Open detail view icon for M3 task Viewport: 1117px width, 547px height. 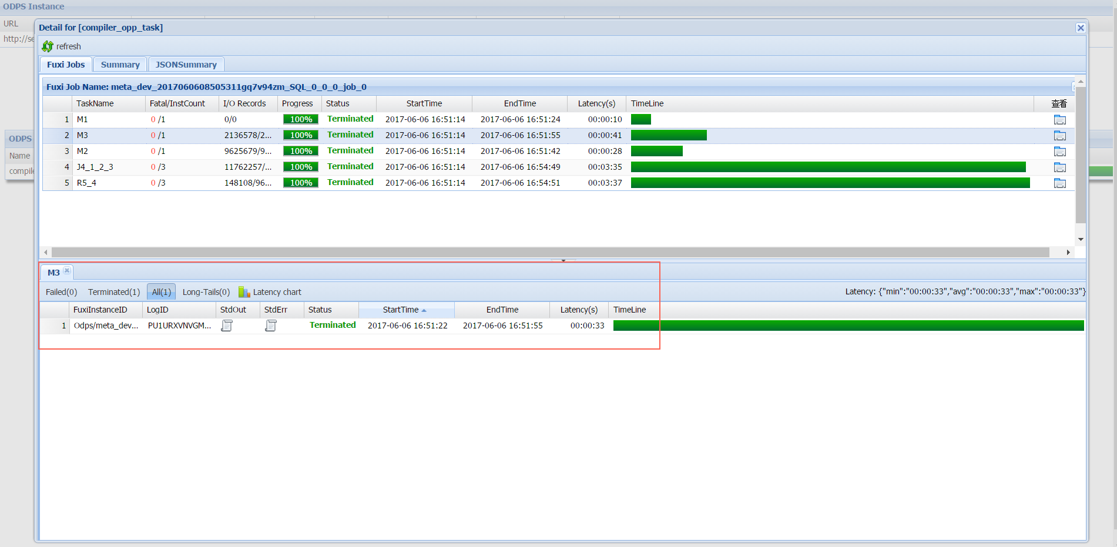tap(1059, 136)
